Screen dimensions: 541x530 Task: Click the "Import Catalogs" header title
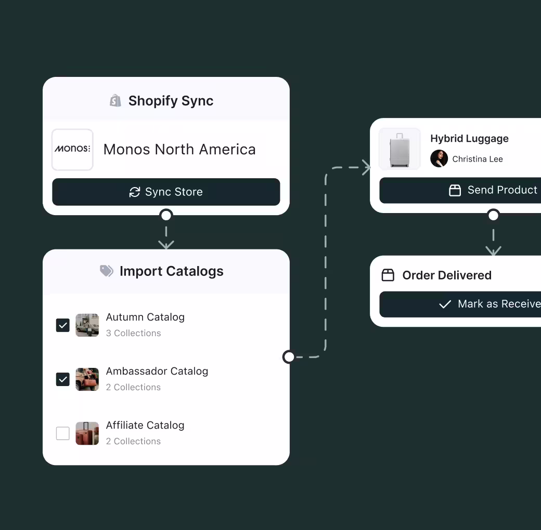pos(172,271)
